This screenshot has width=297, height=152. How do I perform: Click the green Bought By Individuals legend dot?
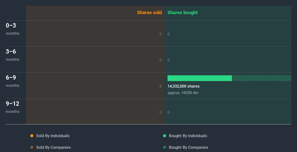[x=165, y=136]
